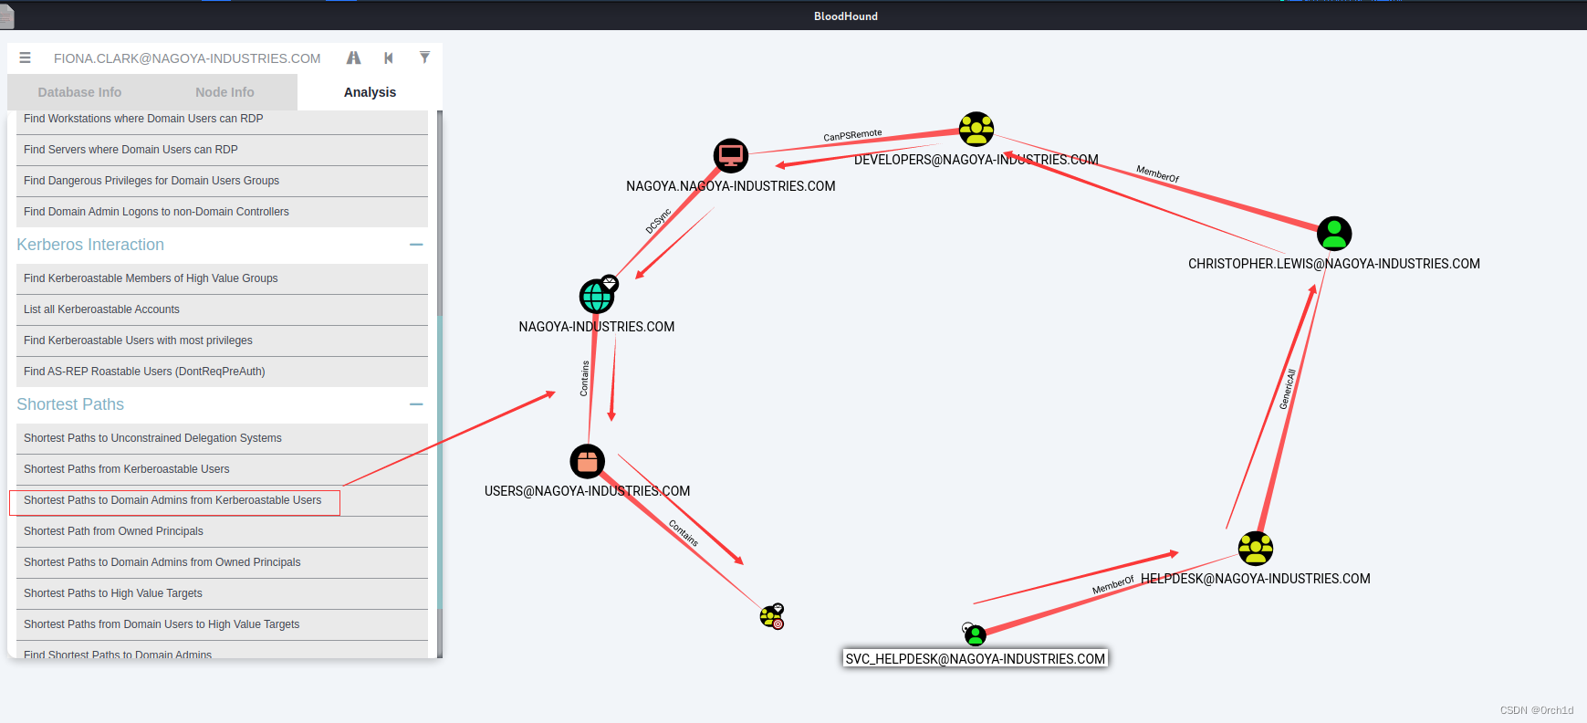1587x723 pixels.
Task: Select the NAGOYA-INDUSTRIES.COM domain globe node
Action: coord(597,296)
